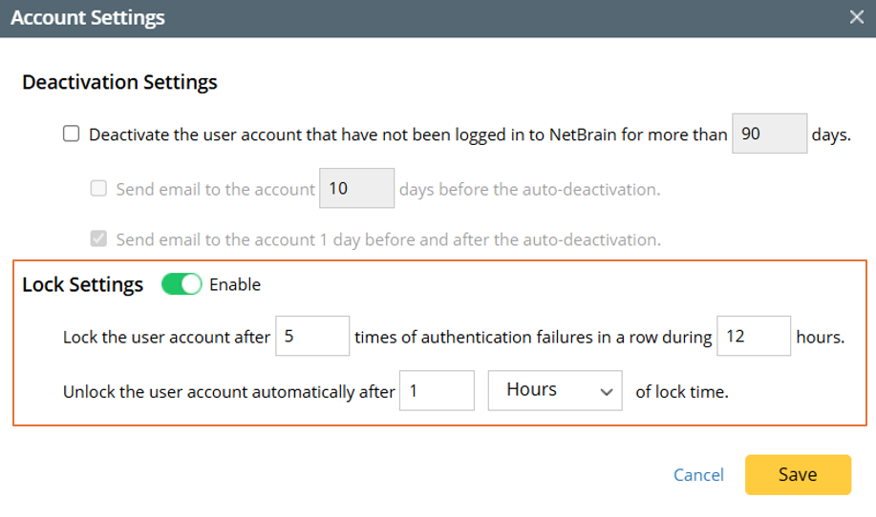876x517 pixels.
Task: Open the Hours unit dropdown
Action: [554, 390]
